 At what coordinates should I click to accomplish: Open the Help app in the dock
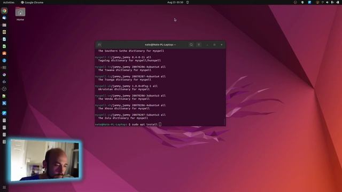4,60
